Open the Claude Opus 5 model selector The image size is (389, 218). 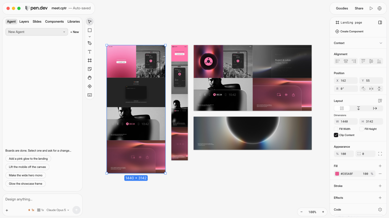[x=58, y=210]
